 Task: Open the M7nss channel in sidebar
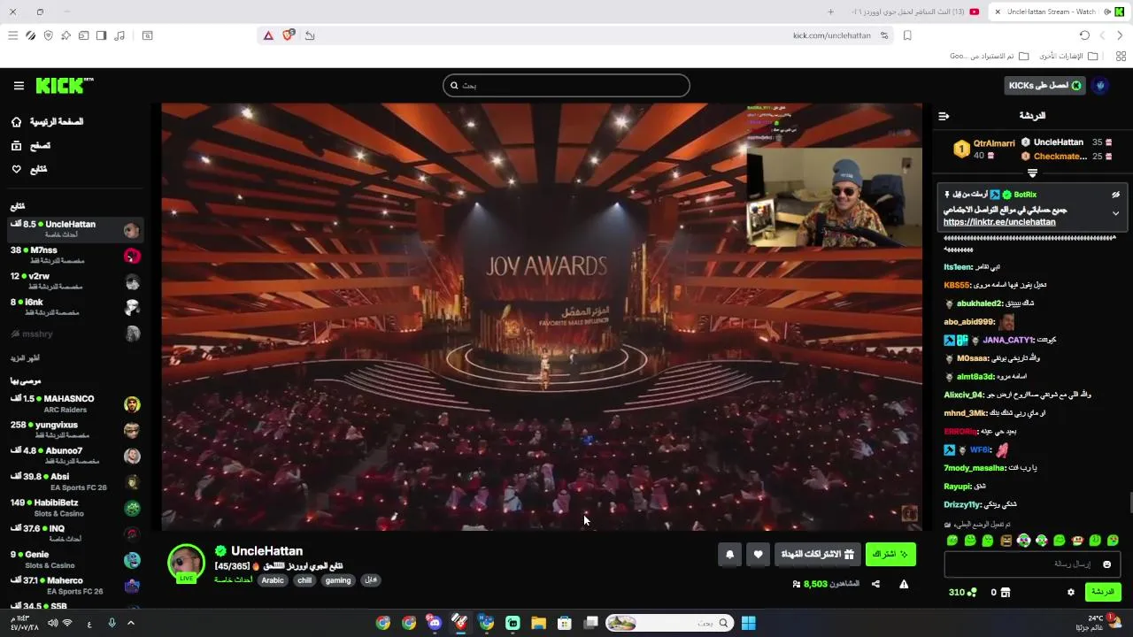coord(75,255)
